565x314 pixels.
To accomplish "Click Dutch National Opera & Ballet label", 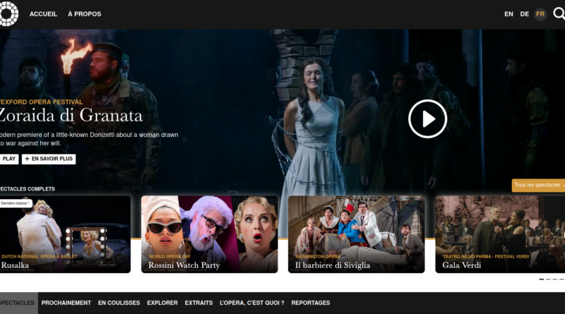I will coord(40,256).
